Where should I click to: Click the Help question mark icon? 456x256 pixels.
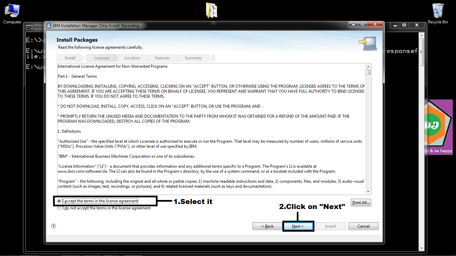tap(53, 226)
